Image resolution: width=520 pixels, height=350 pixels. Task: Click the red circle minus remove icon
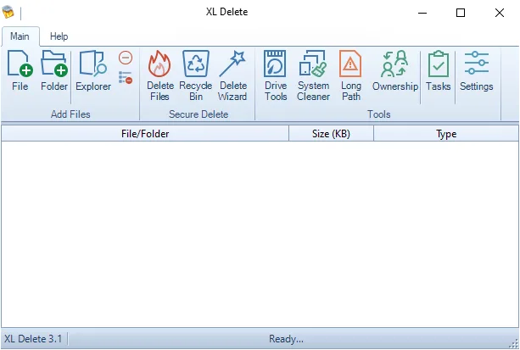point(126,58)
